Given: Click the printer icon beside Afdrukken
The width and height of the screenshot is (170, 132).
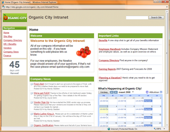Looking at the screenshot, I should point(147,92).
